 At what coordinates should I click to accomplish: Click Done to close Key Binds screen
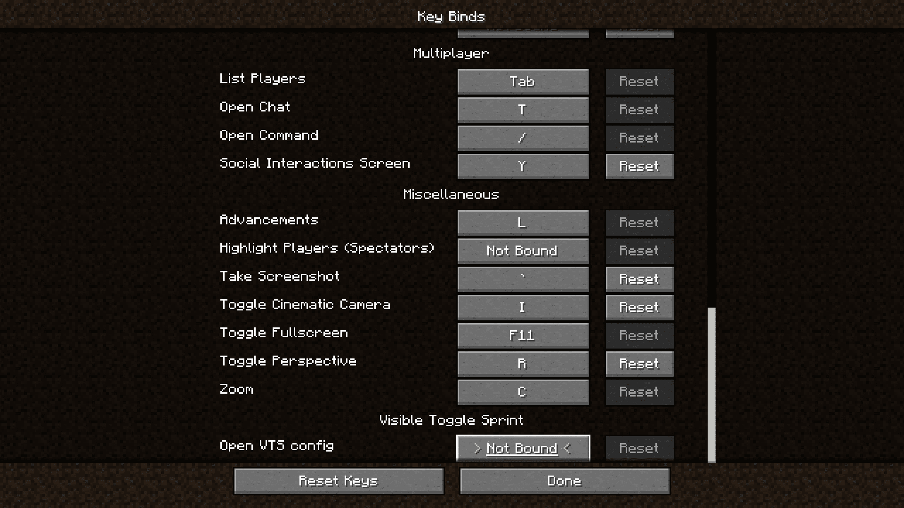point(565,481)
